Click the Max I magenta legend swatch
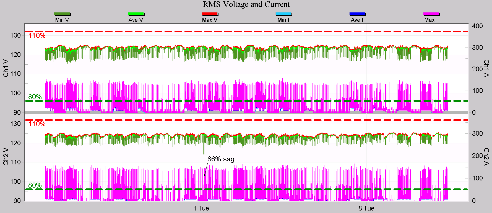This screenshot has width=492, height=213. tap(431, 14)
